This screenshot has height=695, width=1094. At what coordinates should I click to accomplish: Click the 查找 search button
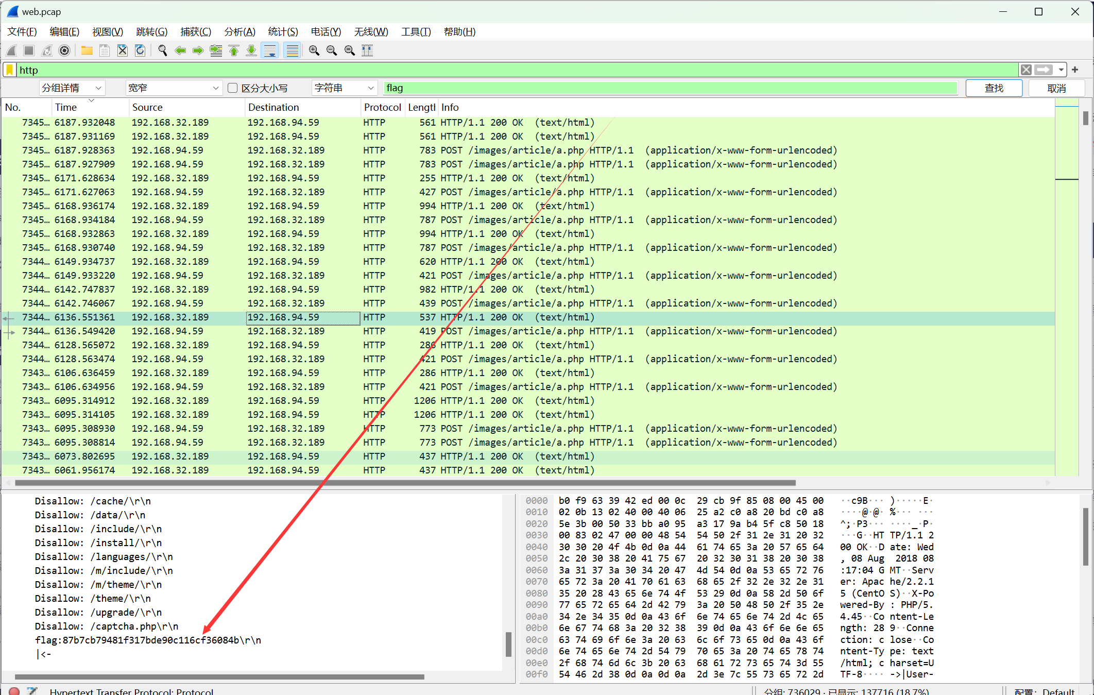coord(994,88)
